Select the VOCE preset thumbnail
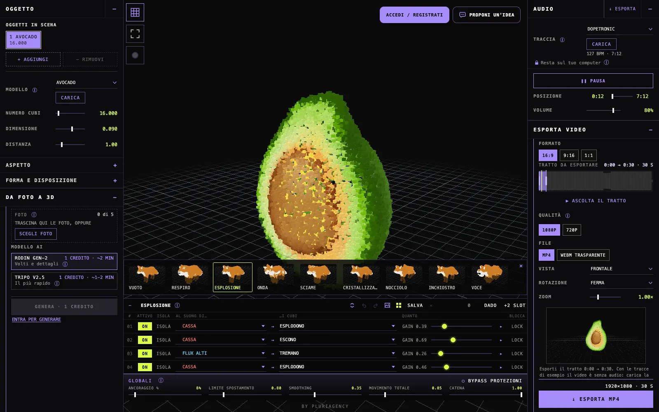Image resolution: width=659 pixels, height=412 pixels. 489,277
